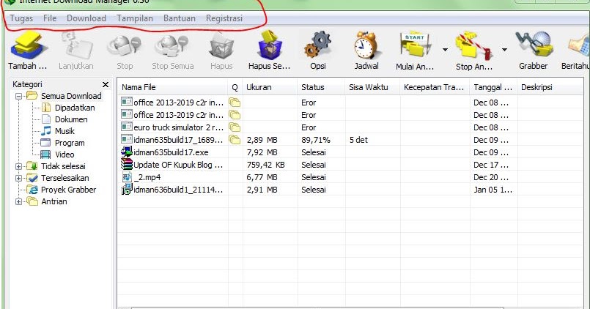Select the Program category

point(70,143)
